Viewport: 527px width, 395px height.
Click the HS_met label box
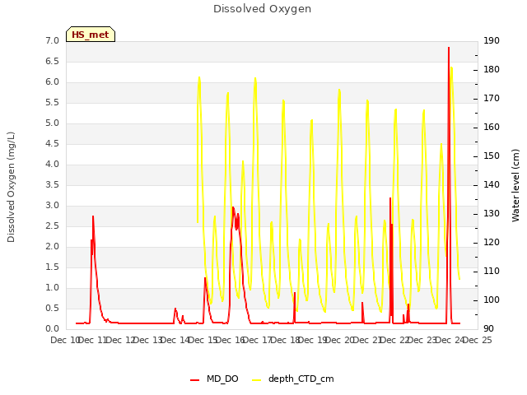91,35
